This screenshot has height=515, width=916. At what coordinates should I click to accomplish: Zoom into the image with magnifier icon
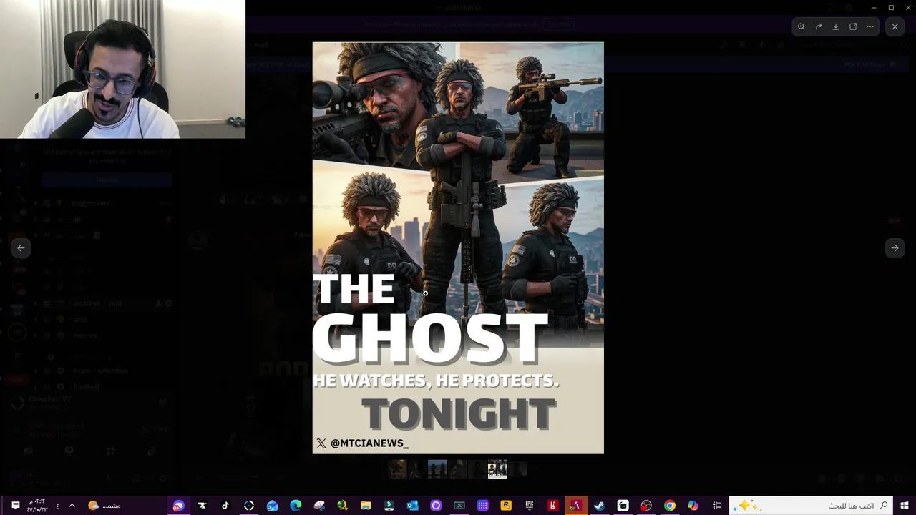pyautogui.click(x=801, y=26)
